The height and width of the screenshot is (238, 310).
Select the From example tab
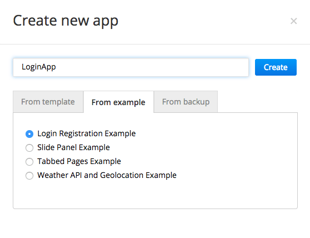(x=118, y=102)
